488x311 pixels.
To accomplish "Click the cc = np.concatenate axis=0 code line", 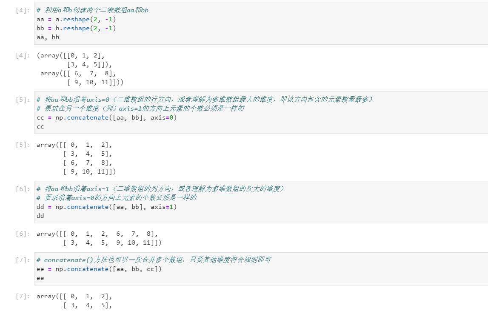I will click(106, 117).
